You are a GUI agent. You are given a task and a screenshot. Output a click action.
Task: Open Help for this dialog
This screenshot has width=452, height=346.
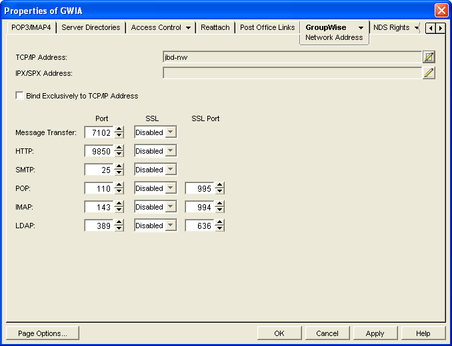tap(423, 333)
